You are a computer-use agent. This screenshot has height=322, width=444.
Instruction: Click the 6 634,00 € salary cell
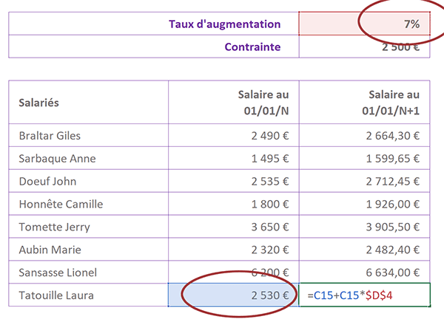(364, 273)
